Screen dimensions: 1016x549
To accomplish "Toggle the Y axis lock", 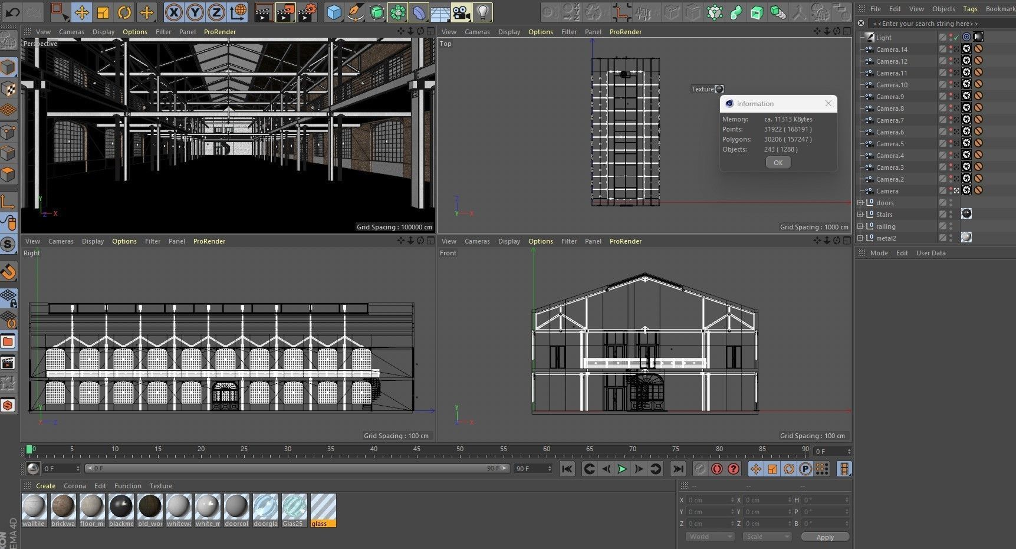I will [195, 12].
